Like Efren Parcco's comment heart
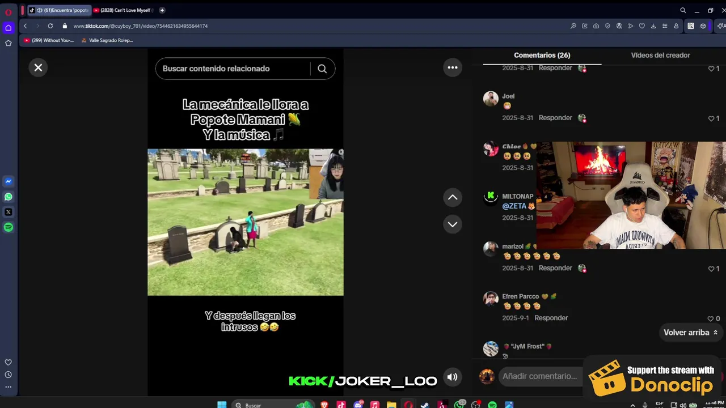 point(710,318)
